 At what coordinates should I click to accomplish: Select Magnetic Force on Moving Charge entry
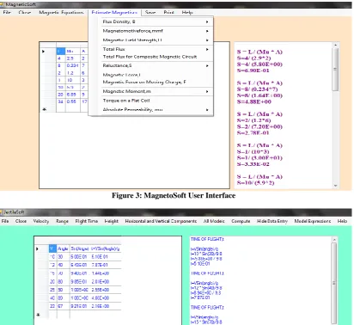(144, 82)
